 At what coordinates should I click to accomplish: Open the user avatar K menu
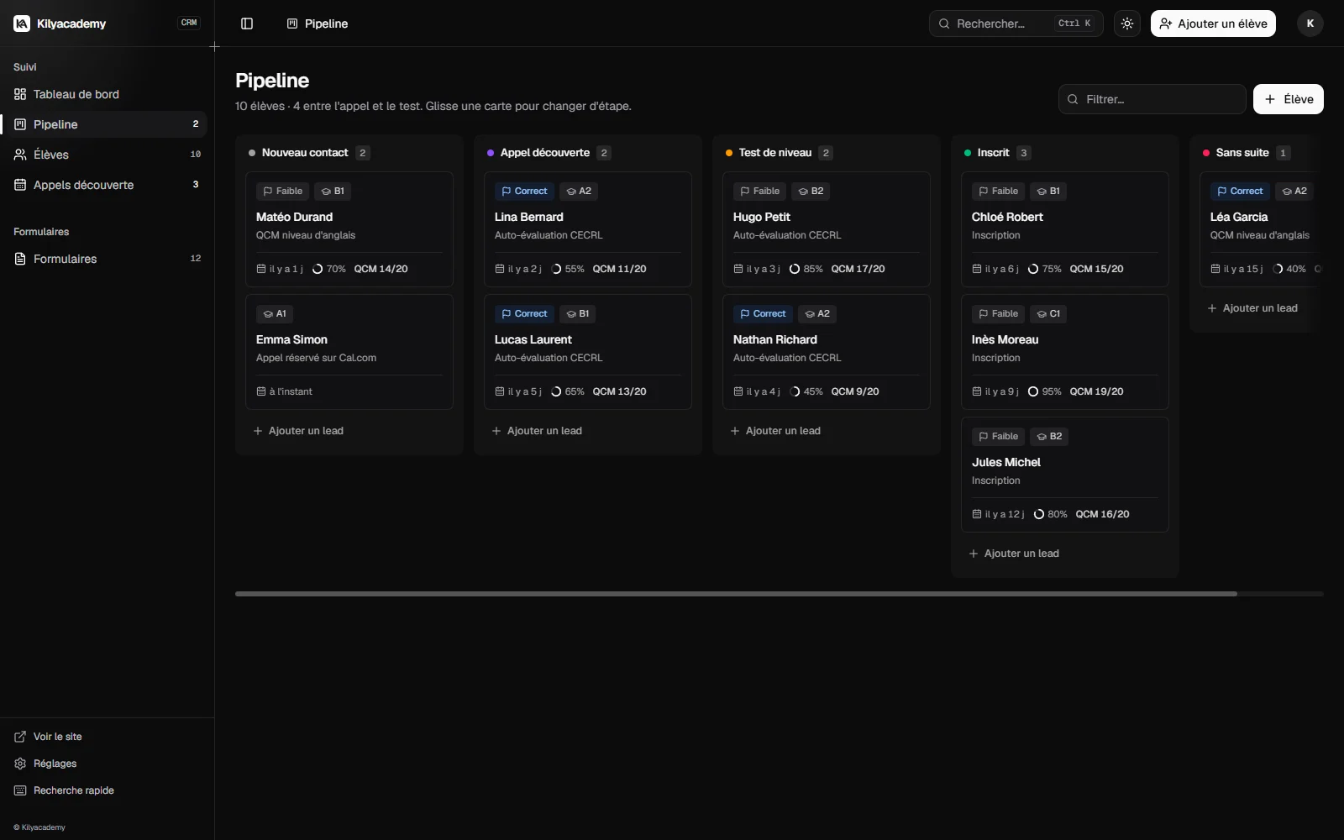[x=1310, y=24]
